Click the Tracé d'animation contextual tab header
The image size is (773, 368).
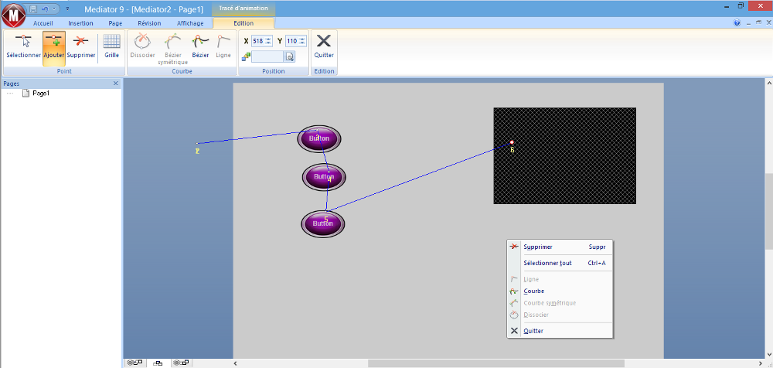pos(243,9)
